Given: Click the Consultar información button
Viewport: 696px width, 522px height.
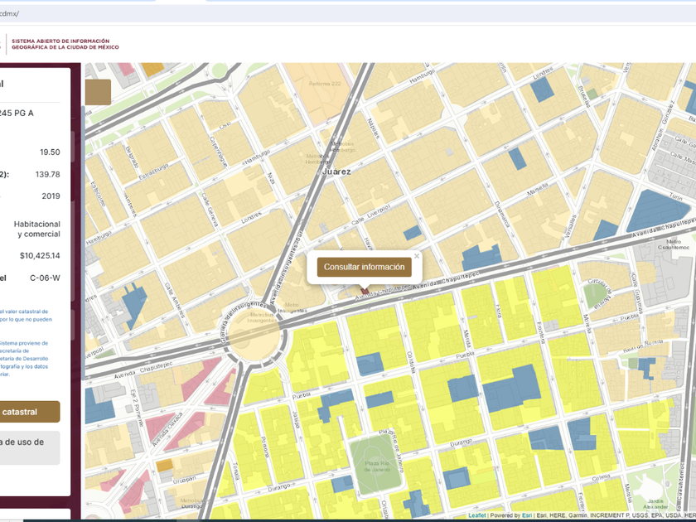Looking at the screenshot, I should click(x=364, y=268).
